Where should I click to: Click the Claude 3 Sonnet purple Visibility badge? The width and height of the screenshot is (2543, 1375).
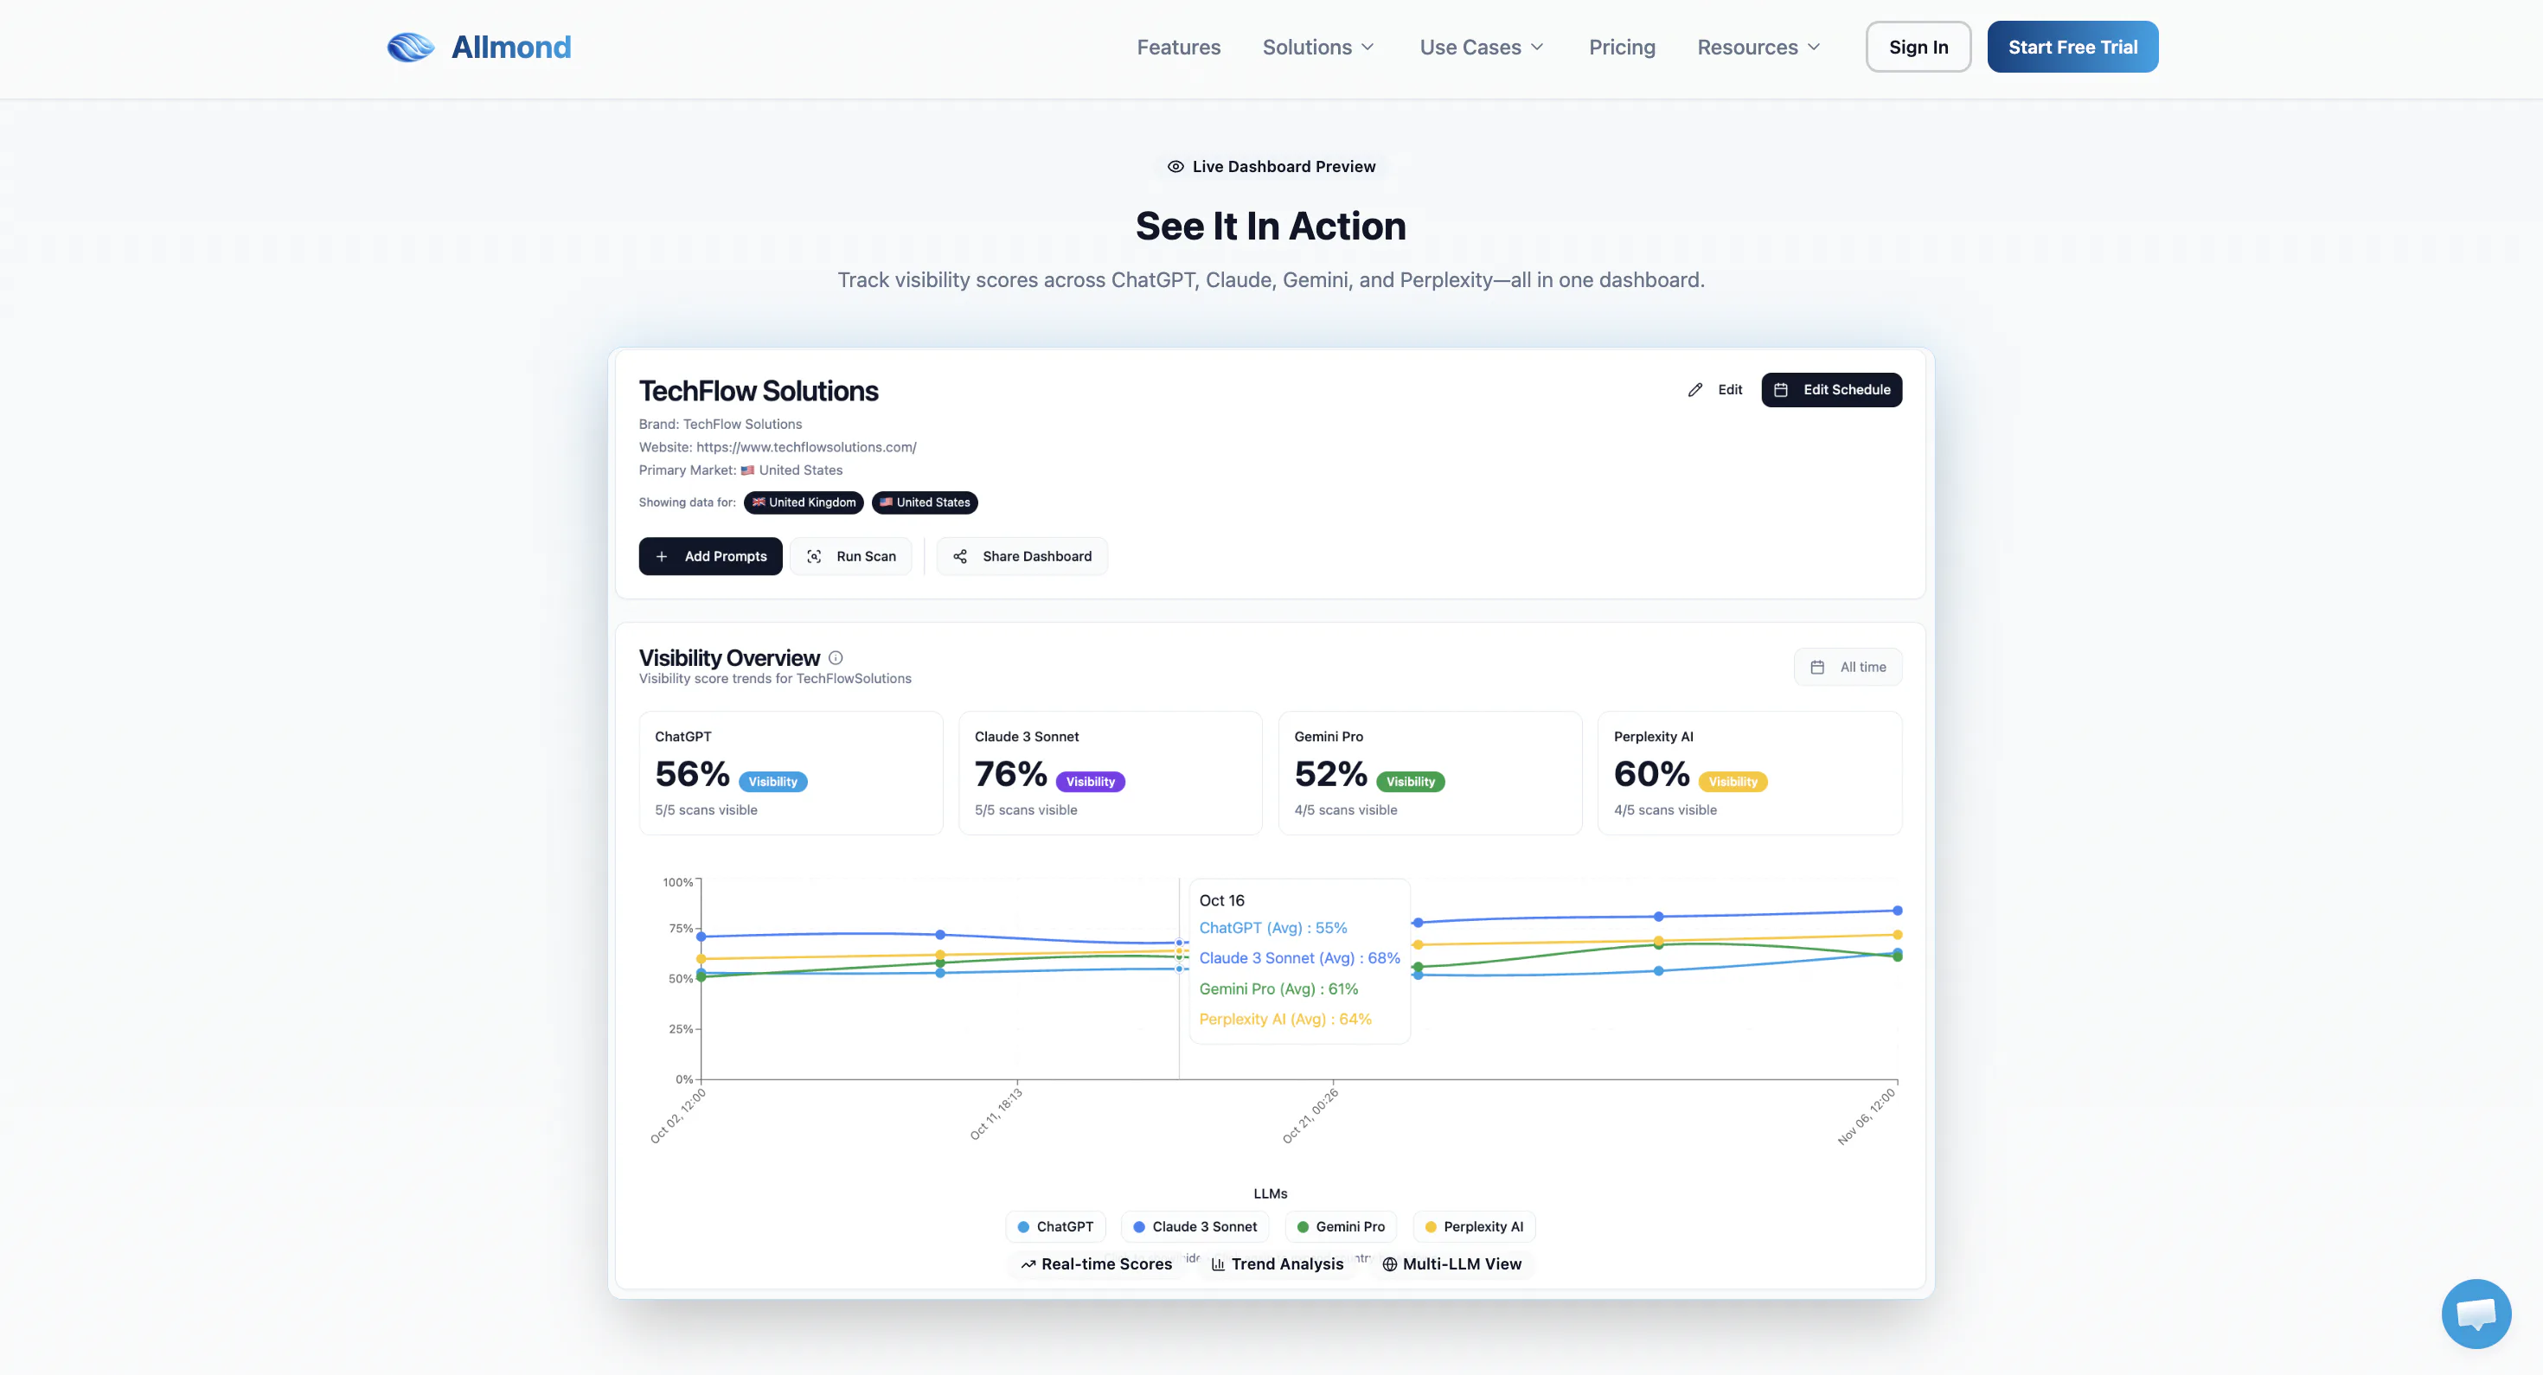point(1090,782)
